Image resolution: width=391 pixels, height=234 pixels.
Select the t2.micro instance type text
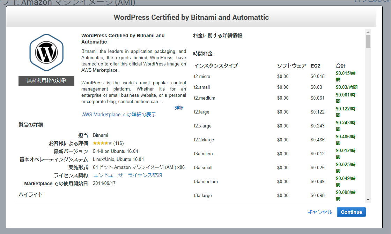point(202,77)
